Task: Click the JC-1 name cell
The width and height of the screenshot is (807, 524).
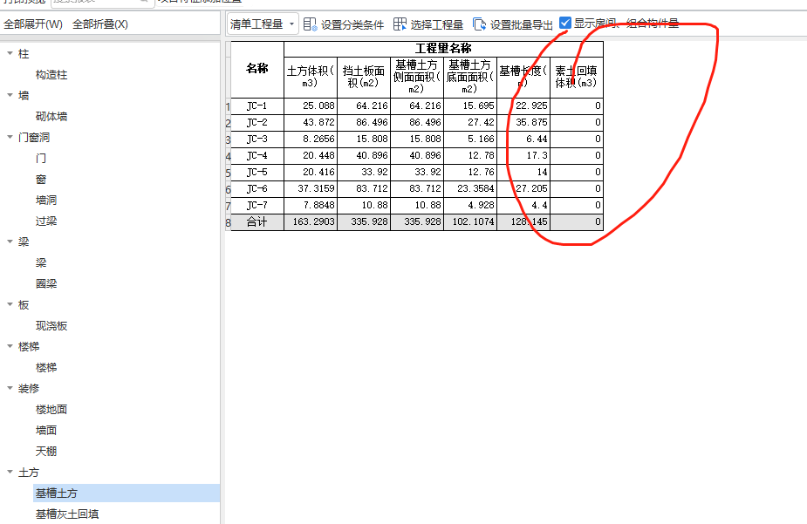Action: pyautogui.click(x=257, y=105)
